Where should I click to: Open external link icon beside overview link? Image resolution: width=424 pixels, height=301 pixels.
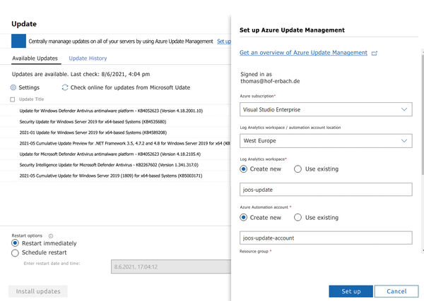375,53
